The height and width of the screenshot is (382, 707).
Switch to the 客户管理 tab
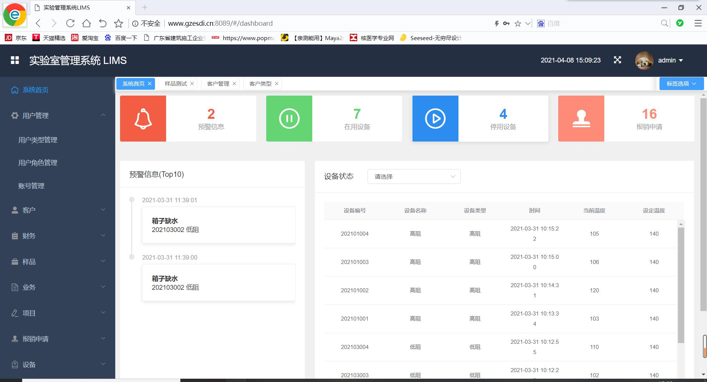[x=218, y=84]
